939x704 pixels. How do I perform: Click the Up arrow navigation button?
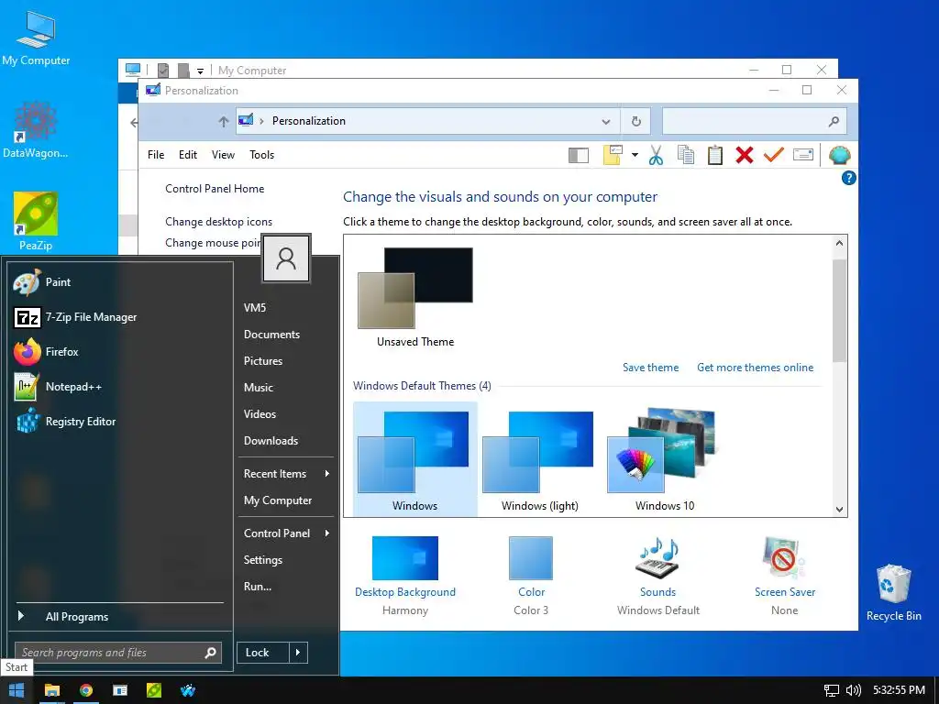224,122
